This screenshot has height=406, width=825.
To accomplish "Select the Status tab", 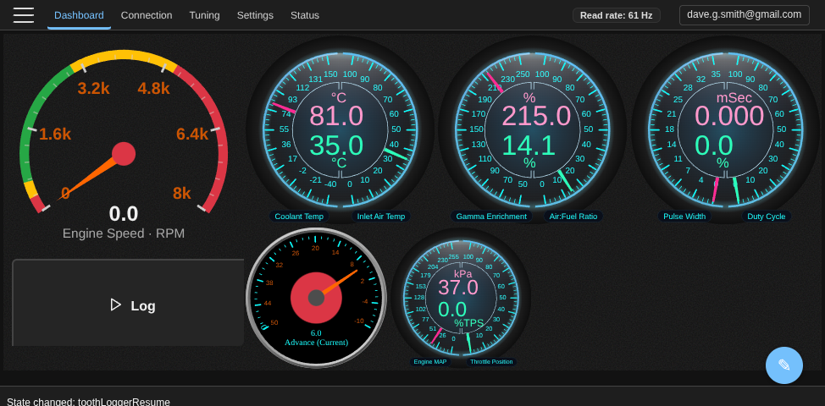I will click(x=305, y=15).
